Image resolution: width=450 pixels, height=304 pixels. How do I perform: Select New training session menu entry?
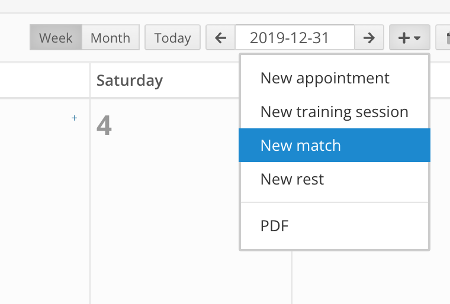(335, 112)
